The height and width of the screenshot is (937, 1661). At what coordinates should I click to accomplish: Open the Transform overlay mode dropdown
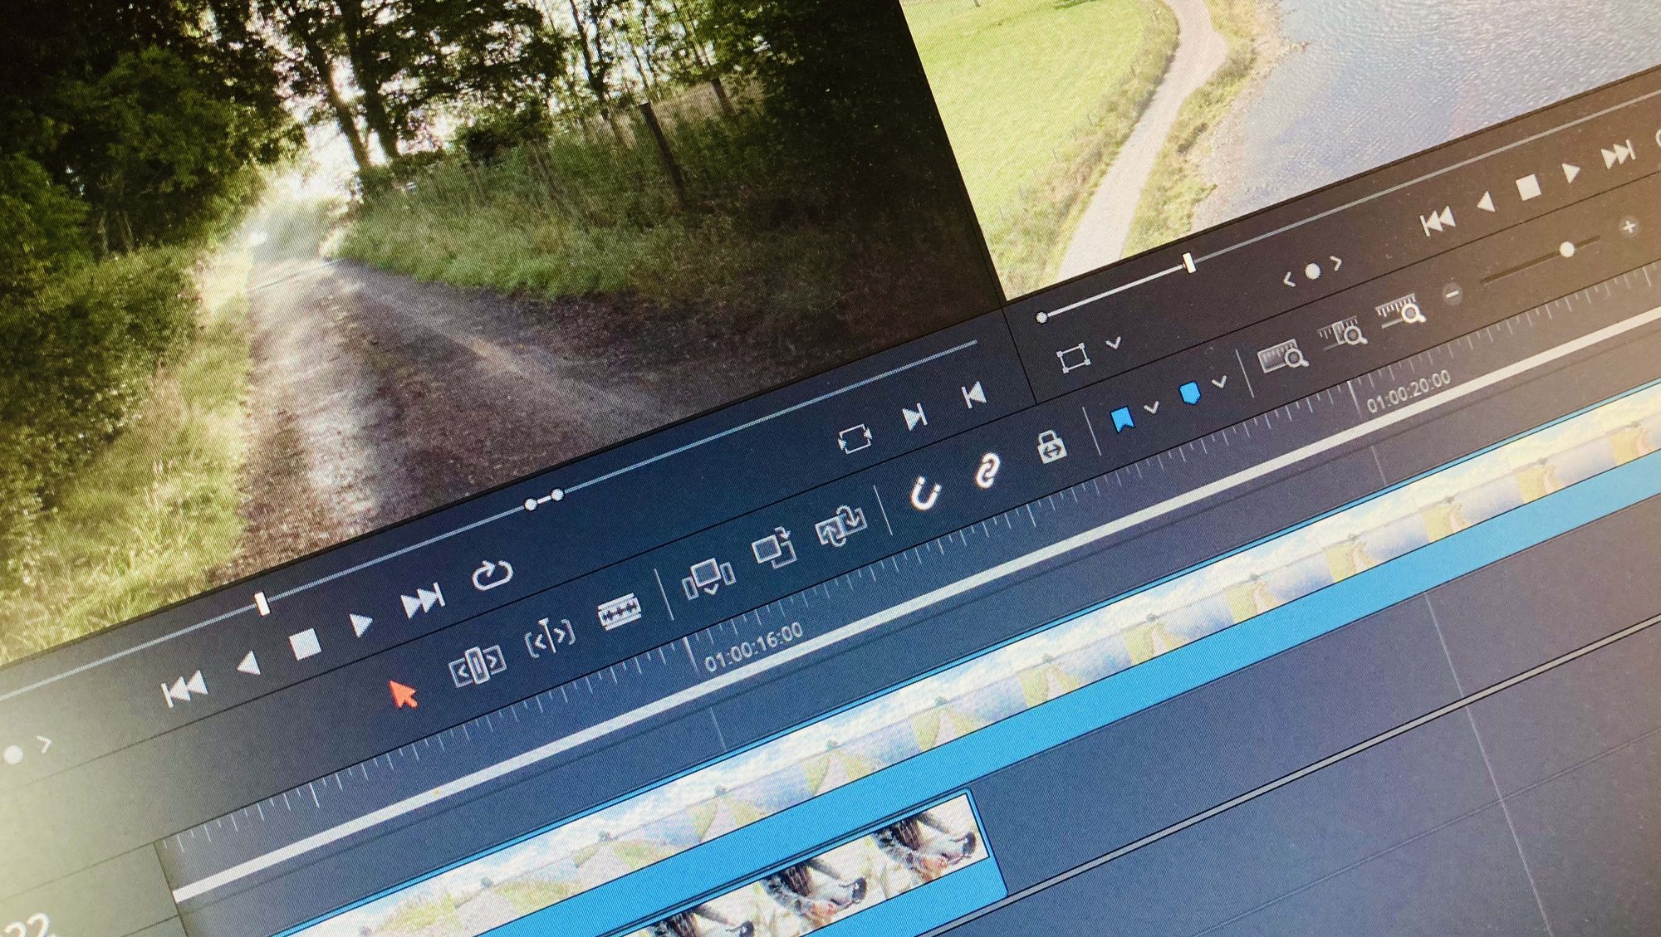(1114, 343)
